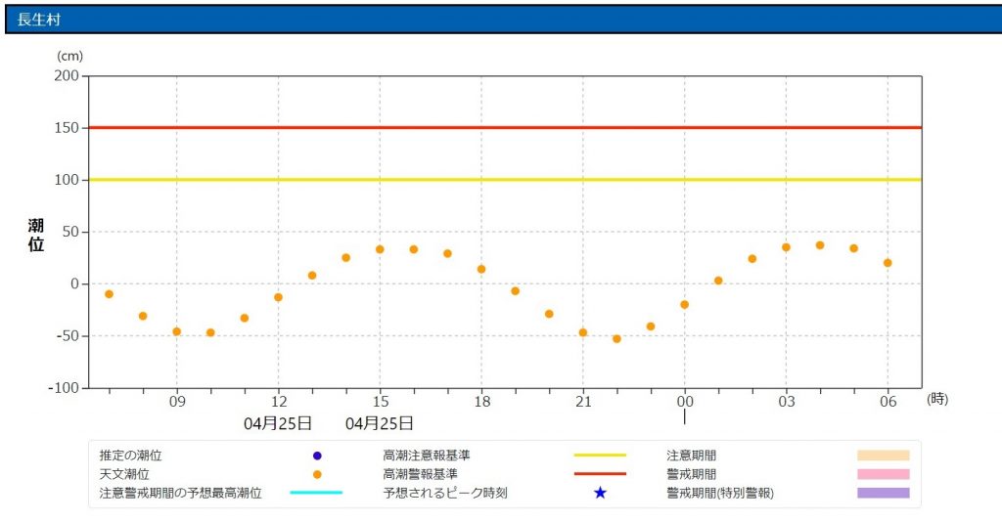Viewport: 1002px width, 521px height.
Task: Click the red line legend for 高潮警報基準
Action: point(600,474)
